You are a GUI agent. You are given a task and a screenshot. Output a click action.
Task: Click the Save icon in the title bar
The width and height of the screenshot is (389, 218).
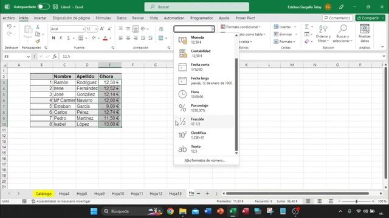[x=55, y=7]
